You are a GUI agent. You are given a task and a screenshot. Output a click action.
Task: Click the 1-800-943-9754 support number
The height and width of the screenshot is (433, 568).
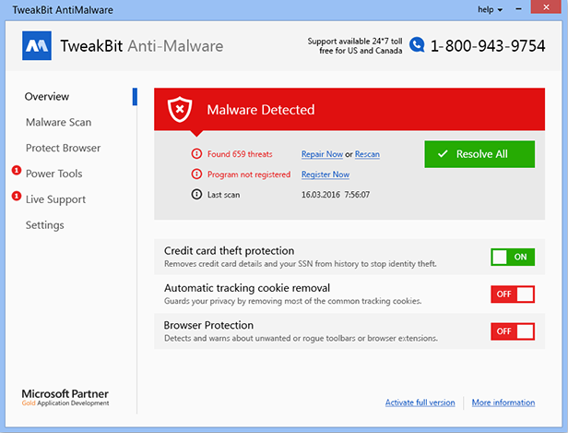pyautogui.click(x=488, y=45)
